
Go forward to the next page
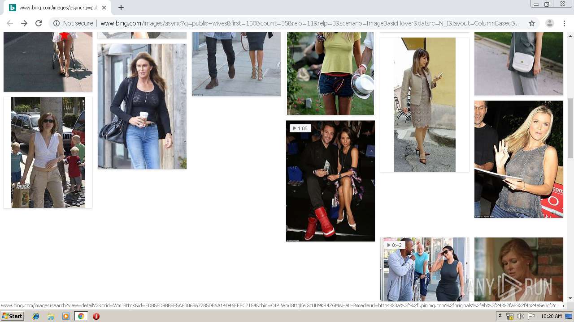tap(24, 23)
